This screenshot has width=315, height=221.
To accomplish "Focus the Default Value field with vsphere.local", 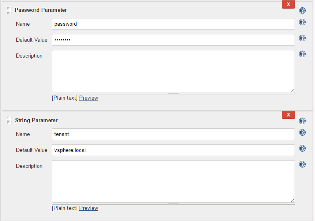I will 173,150.
